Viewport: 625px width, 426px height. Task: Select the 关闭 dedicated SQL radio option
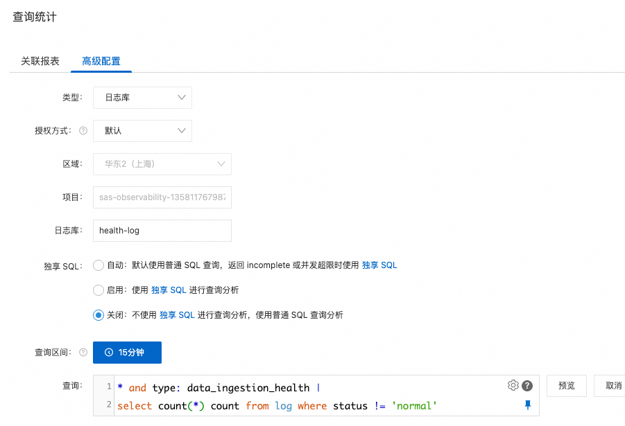coord(99,315)
